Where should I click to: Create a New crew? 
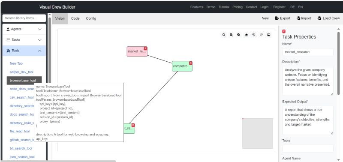coord(265,18)
